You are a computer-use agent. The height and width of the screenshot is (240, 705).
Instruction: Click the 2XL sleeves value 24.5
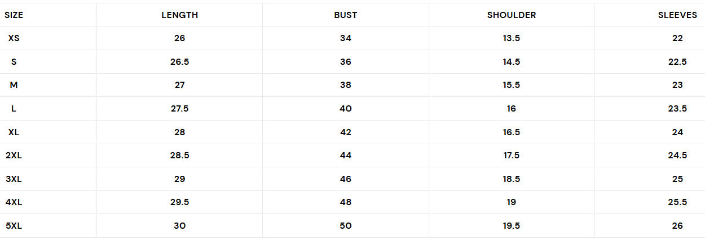(x=677, y=155)
